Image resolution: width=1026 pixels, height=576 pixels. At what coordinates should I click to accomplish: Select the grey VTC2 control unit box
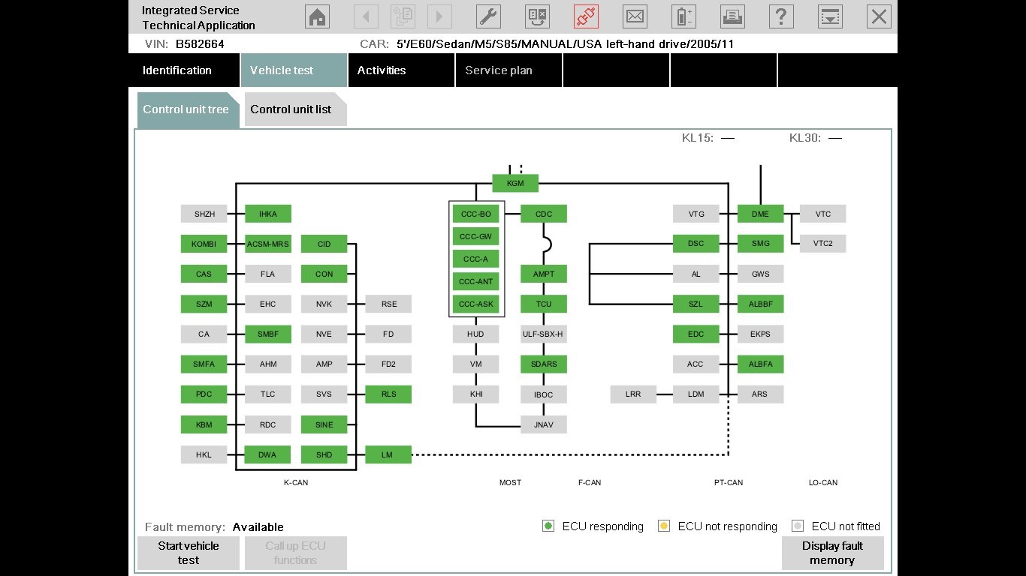click(822, 244)
